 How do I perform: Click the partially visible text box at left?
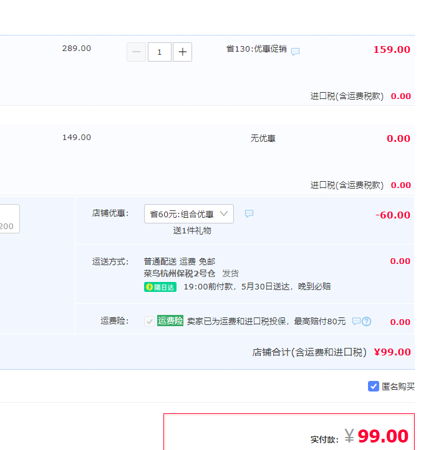(x=9, y=219)
